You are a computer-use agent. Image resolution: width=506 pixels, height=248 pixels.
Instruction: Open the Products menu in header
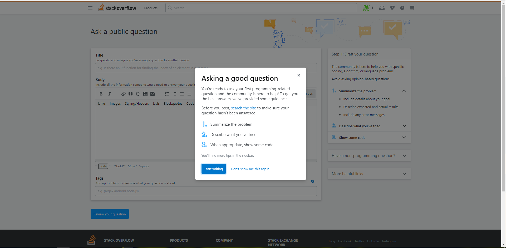[x=151, y=8]
